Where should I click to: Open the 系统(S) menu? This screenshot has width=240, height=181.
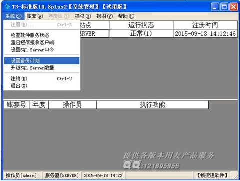(x=13, y=16)
